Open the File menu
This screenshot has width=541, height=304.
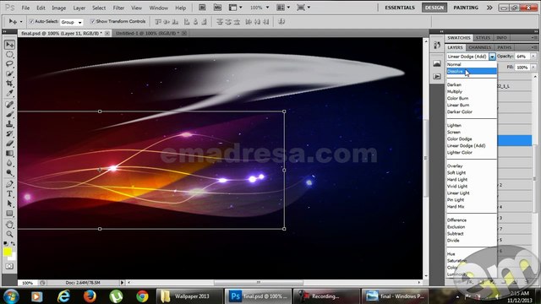point(25,8)
